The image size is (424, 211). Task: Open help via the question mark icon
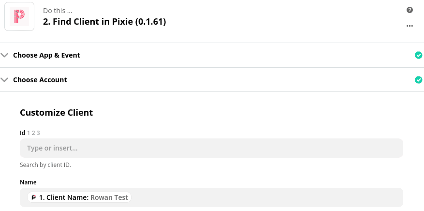click(410, 10)
